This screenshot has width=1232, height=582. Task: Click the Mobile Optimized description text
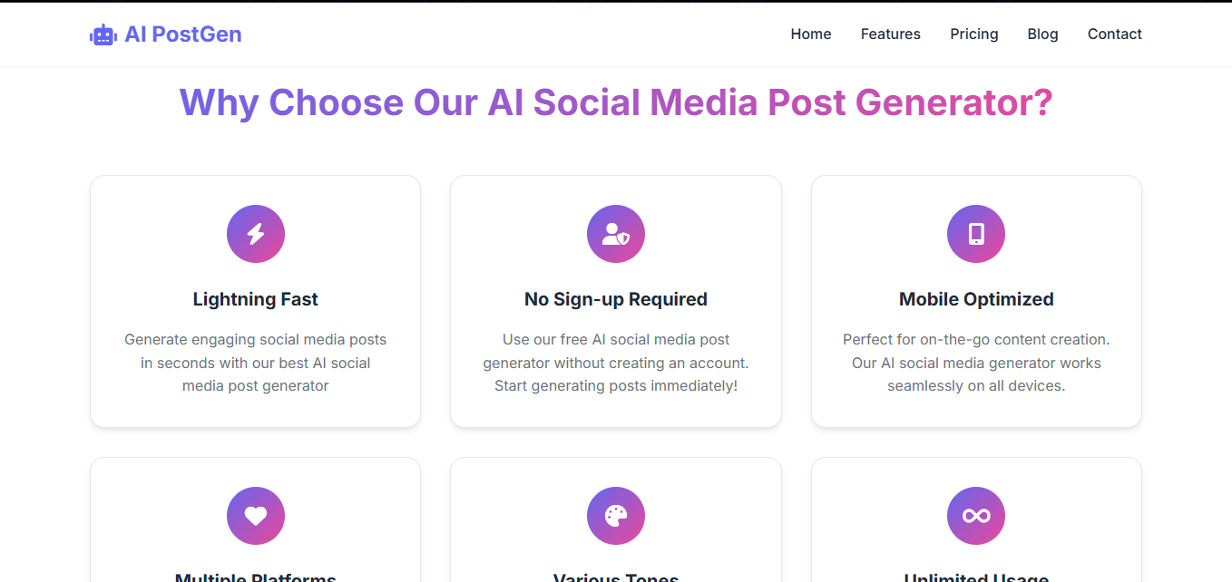(x=976, y=363)
